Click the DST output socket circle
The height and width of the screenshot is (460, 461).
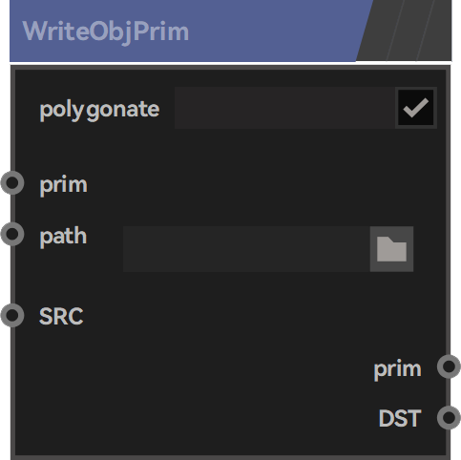click(x=449, y=417)
